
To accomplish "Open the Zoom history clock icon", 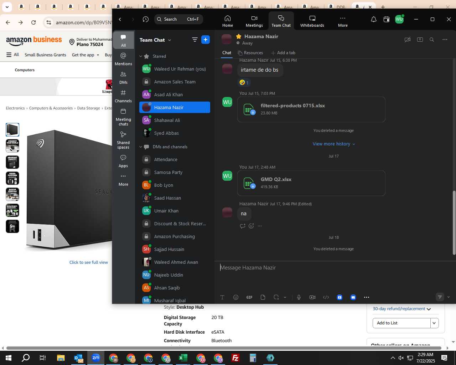I will pyautogui.click(x=146, y=19).
